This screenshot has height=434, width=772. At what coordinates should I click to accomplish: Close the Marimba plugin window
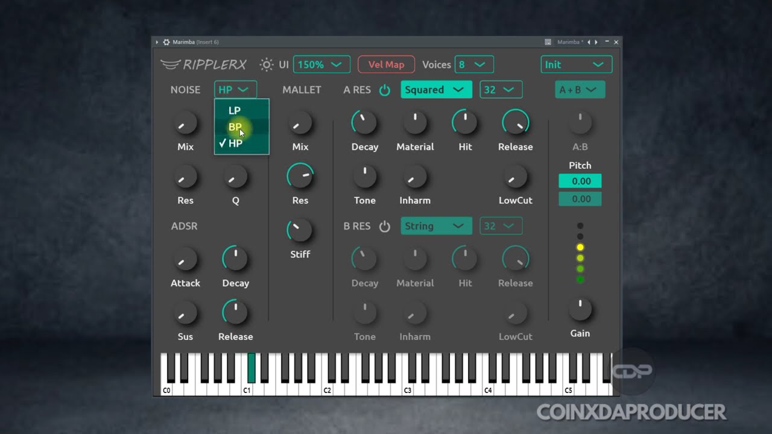click(616, 42)
